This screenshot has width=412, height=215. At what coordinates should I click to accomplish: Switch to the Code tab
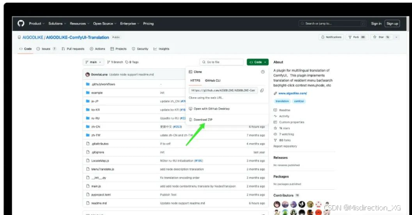[25, 49]
